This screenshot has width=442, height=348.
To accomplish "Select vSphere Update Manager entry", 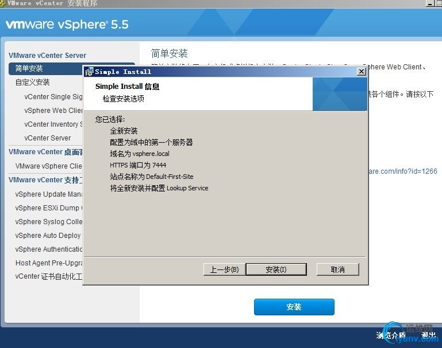I will [48, 194].
